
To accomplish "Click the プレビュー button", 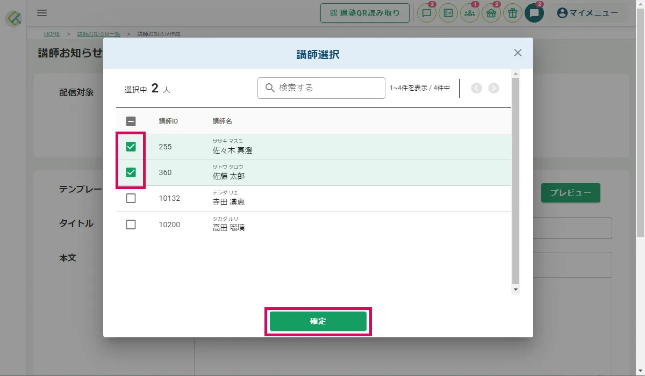I will (571, 193).
